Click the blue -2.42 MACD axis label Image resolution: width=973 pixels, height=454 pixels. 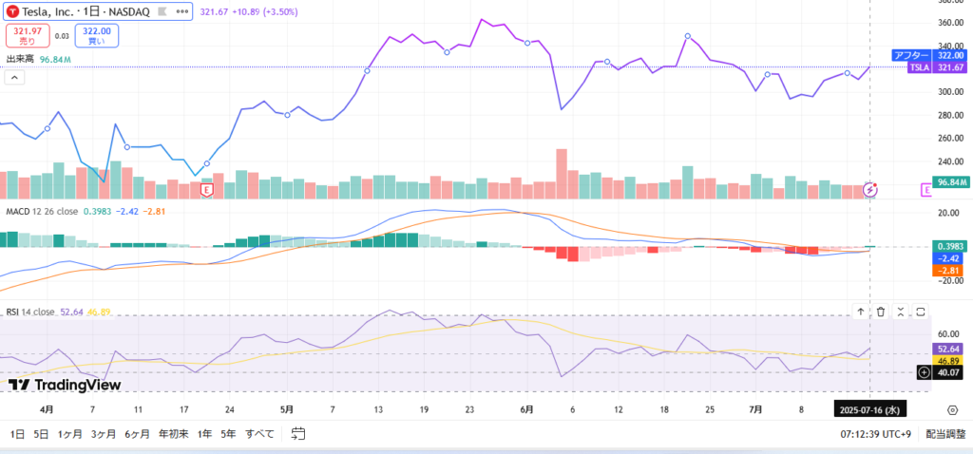tap(950, 258)
